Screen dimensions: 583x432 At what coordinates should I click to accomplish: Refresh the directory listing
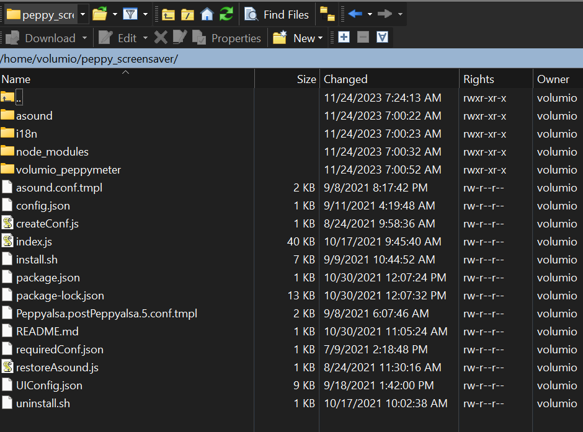coord(226,14)
